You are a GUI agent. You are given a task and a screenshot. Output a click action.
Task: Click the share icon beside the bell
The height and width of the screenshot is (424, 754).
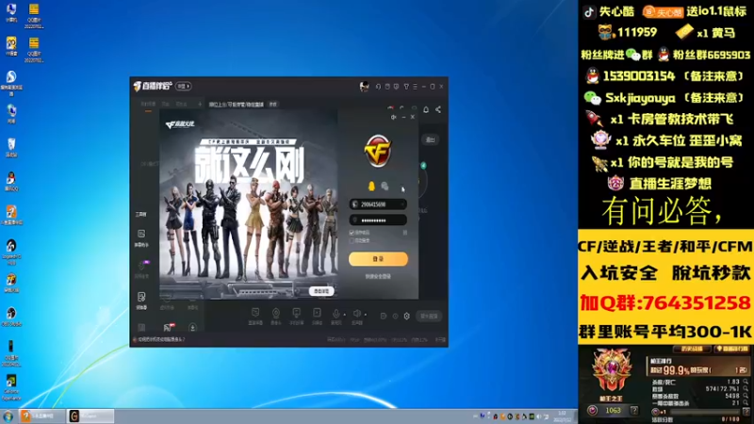[x=438, y=109]
